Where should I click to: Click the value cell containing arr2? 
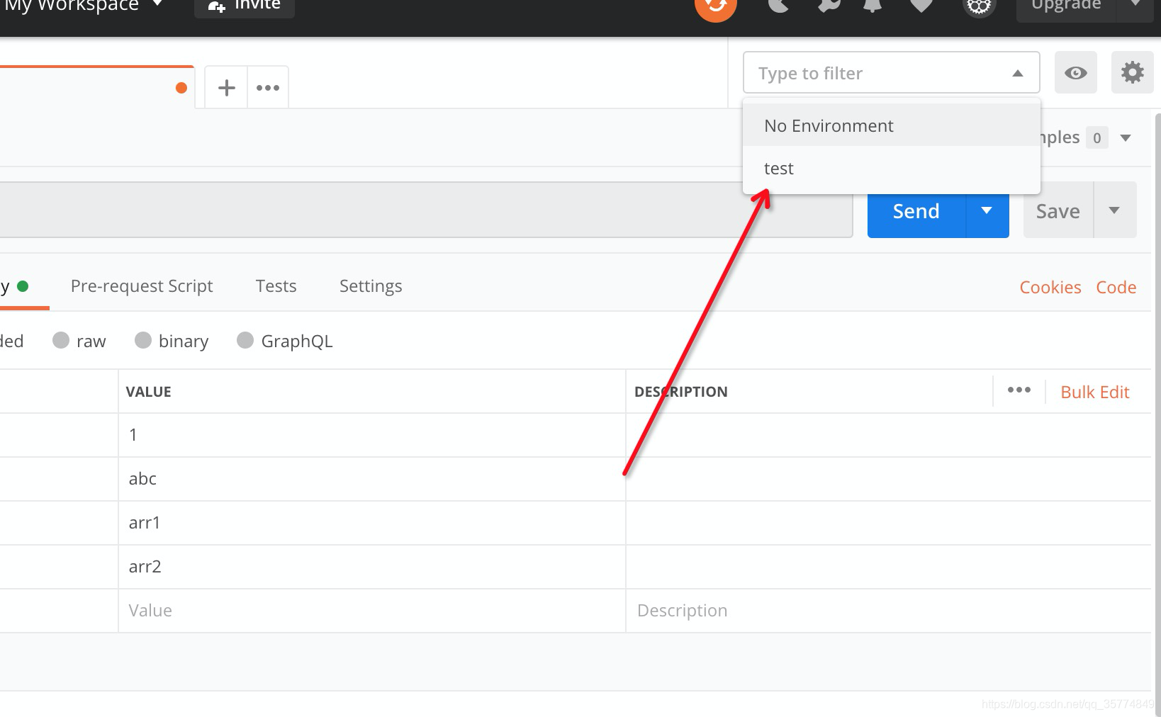(x=372, y=567)
